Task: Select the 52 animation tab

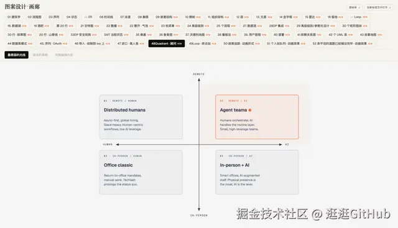Action: [x=343, y=43]
